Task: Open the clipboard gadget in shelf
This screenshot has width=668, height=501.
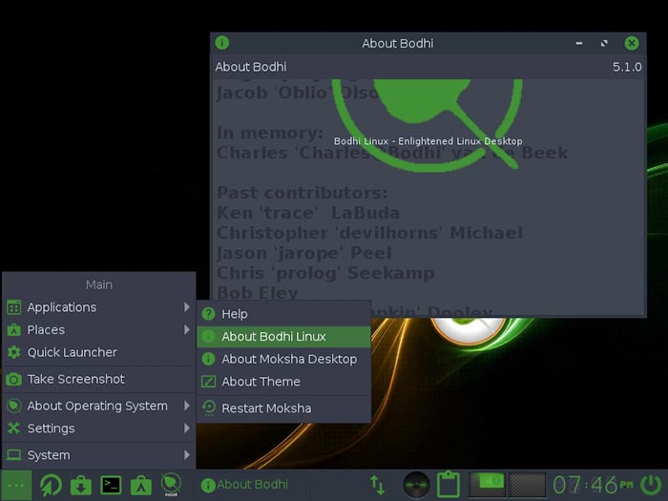Action: click(x=449, y=485)
